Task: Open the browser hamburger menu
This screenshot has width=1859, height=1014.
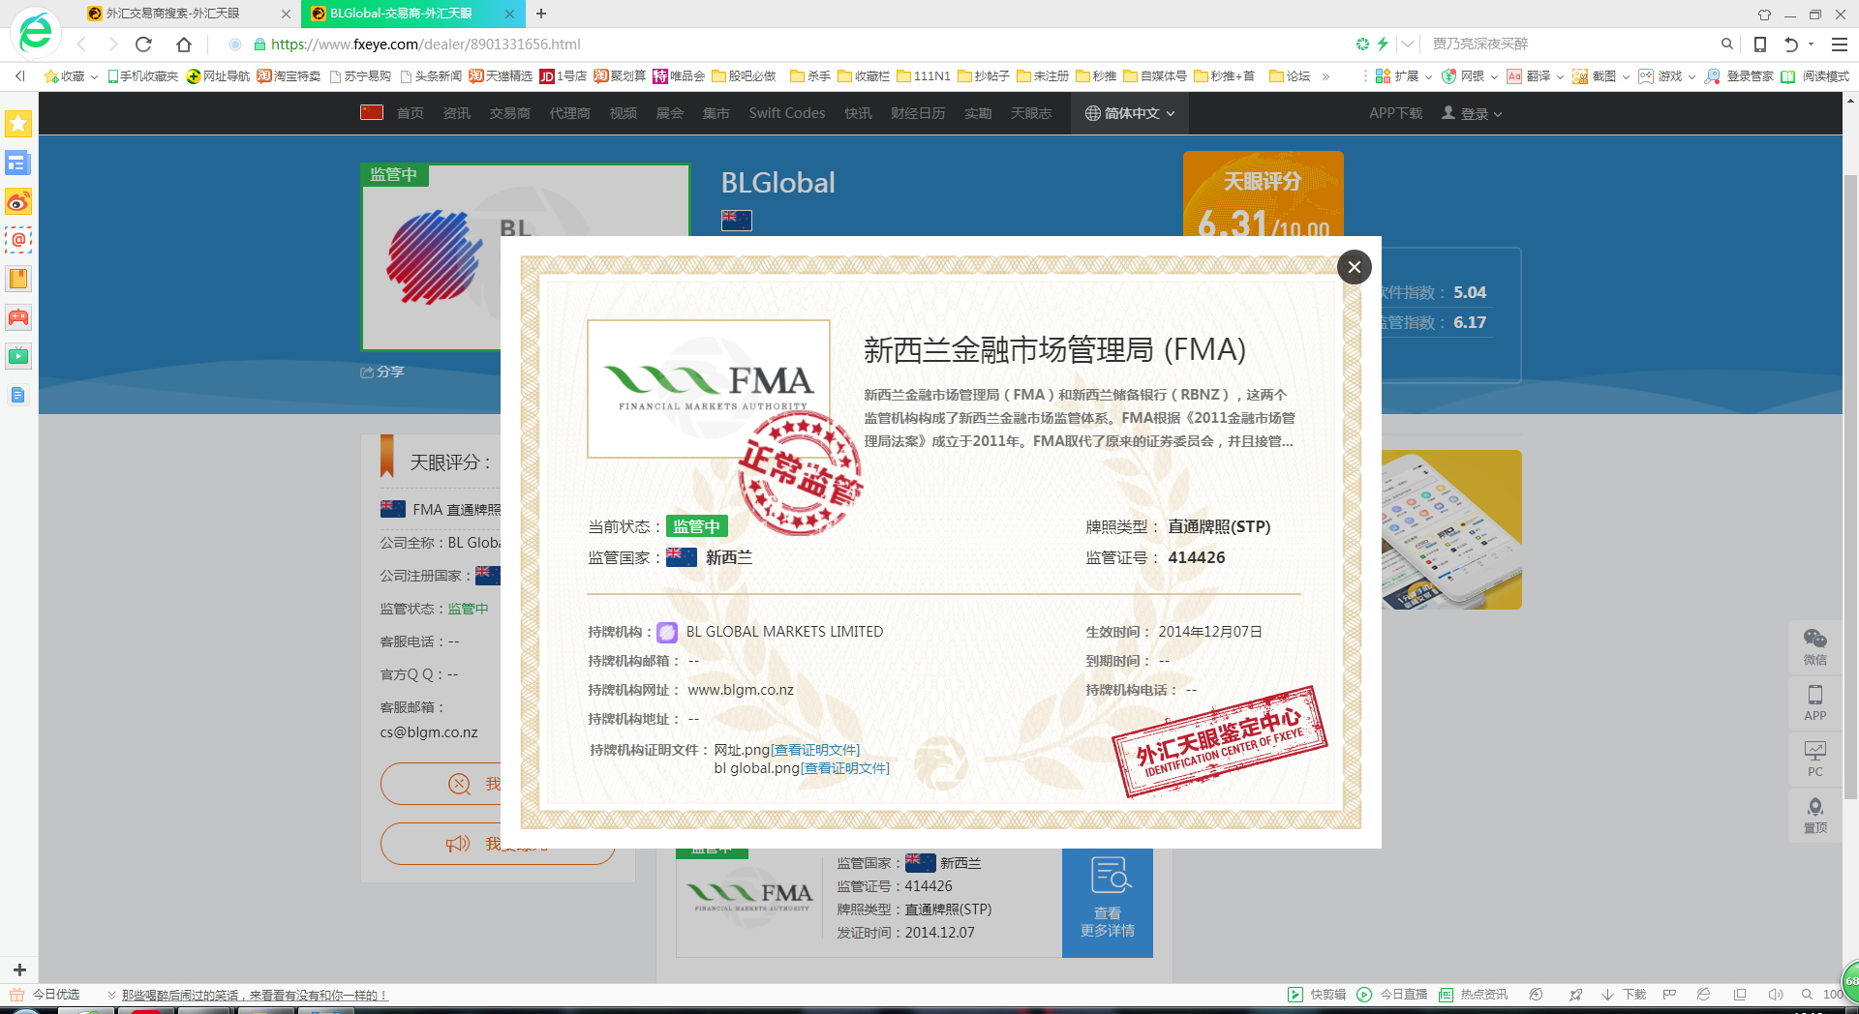Action: coord(1839,45)
